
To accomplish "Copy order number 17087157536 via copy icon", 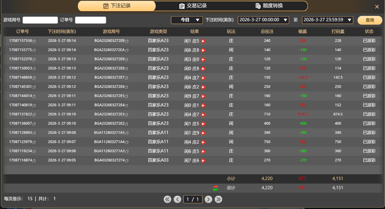I will tap(34, 41).
